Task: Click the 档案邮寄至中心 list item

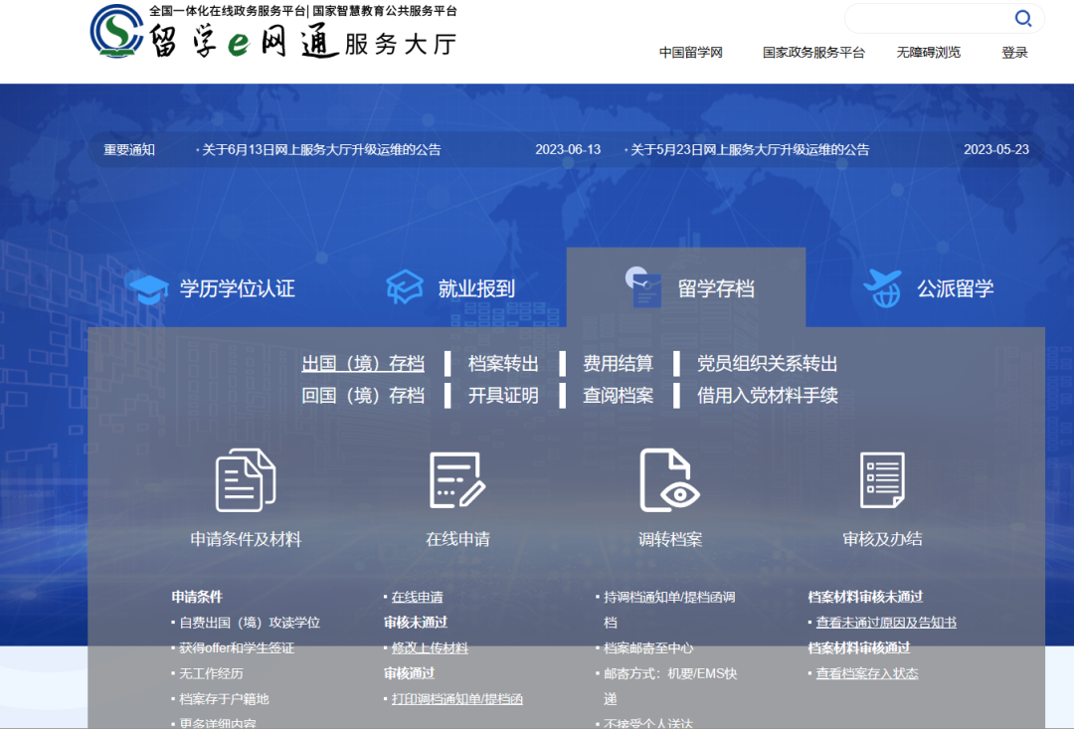Action: coord(648,648)
